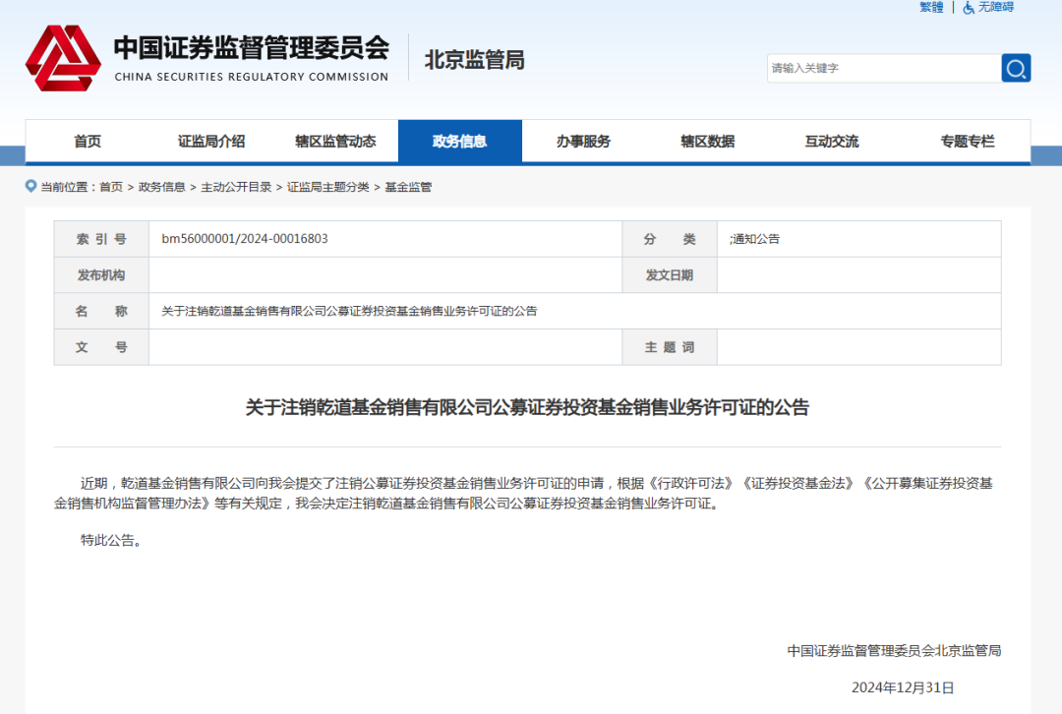Open the 专题专栏 navigation tab
1062x714 pixels.
pos(968,141)
